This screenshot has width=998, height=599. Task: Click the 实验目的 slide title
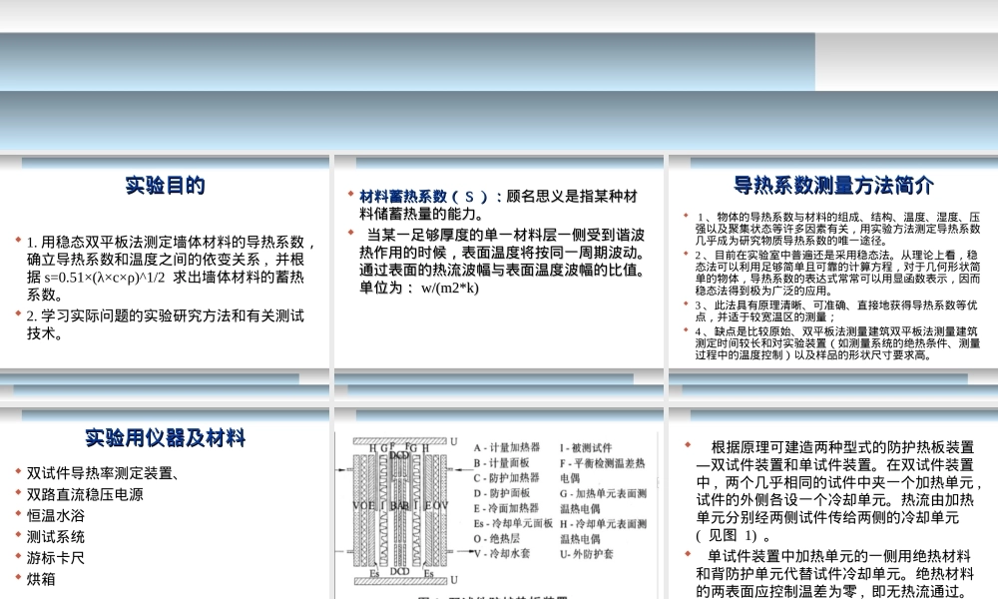coord(165,186)
